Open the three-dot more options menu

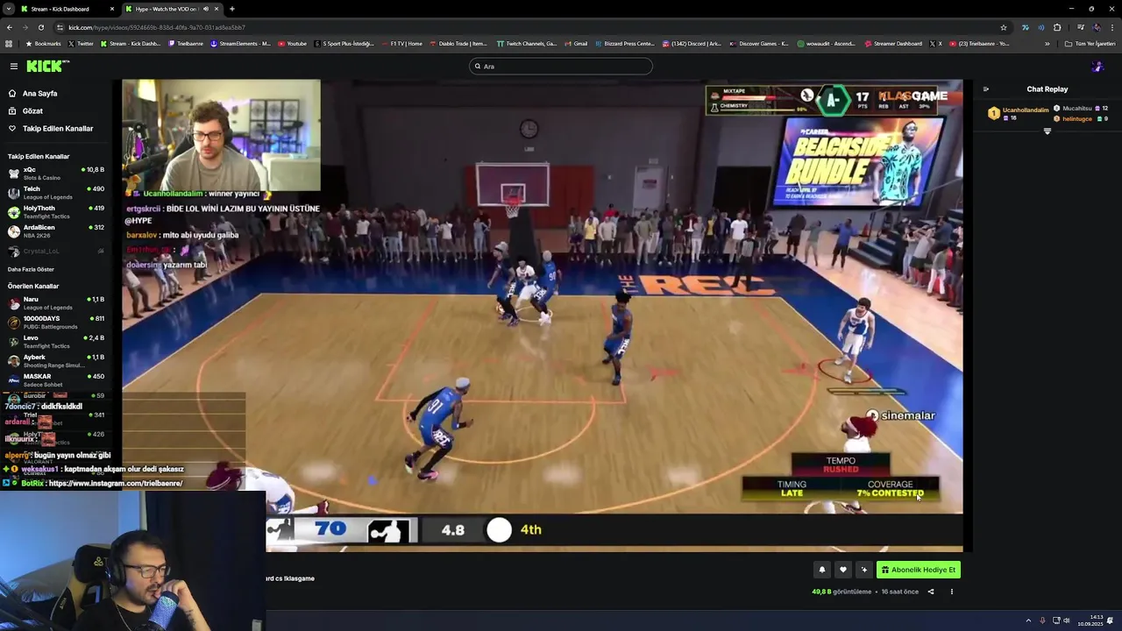coord(951,592)
